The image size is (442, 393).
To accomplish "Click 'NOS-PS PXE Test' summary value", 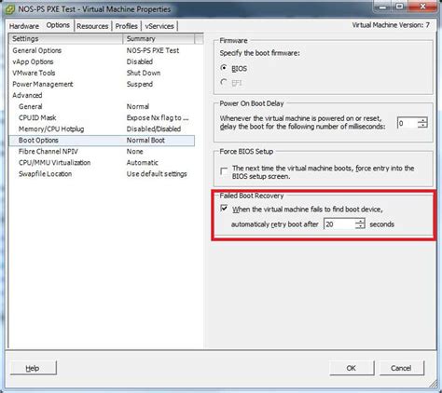I will coord(153,50).
